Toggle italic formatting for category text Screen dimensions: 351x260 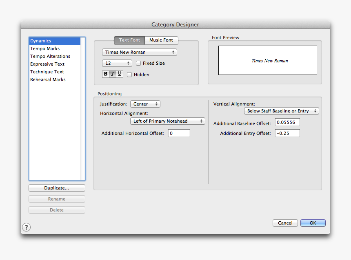pyautogui.click(x=112, y=74)
